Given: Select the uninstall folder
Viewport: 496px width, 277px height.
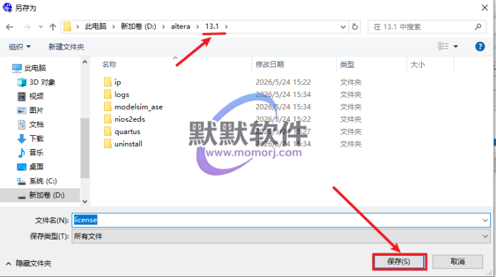Looking at the screenshot, I should 128,144.
